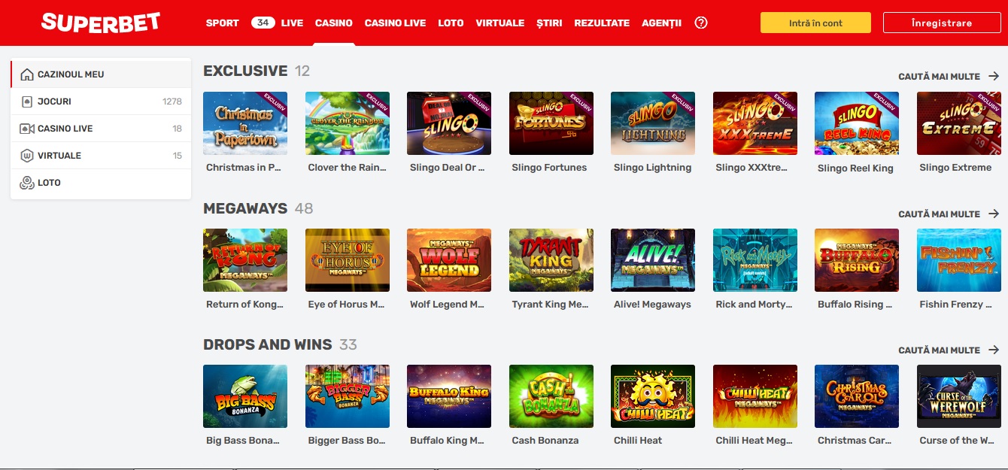The height and width of the screenshot is (470, 1008).
Task: Go to the Rezultate tab
Action: pyautogui.click(x=602, y=23)
